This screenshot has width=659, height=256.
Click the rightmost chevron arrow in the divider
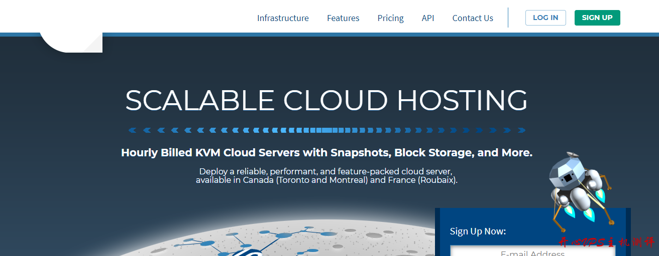tap(521, 130)
